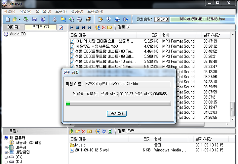Click the 513MB total size field
238x164 pixels.
click(x=162, y=19)
